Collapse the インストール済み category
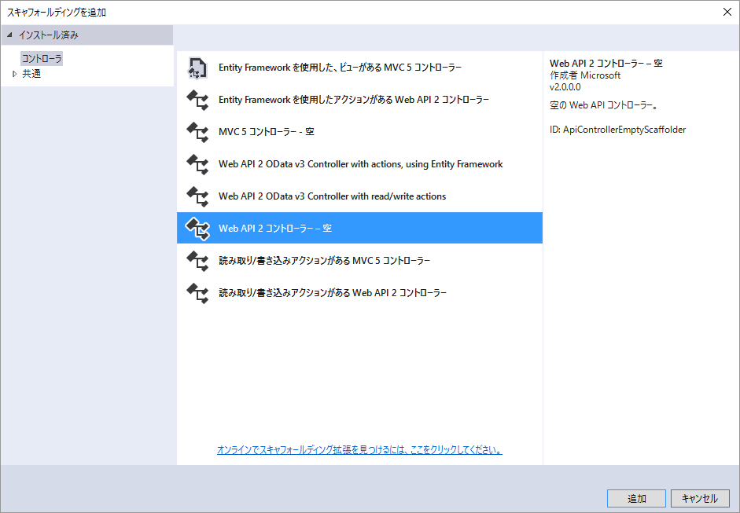The image size is (740, 513). click(7, 35)
